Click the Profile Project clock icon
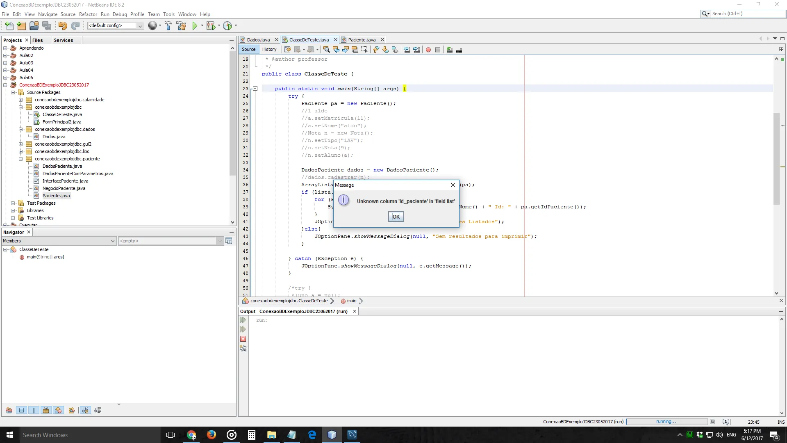Viewport: 787px width, 443px height. point(227,26)
